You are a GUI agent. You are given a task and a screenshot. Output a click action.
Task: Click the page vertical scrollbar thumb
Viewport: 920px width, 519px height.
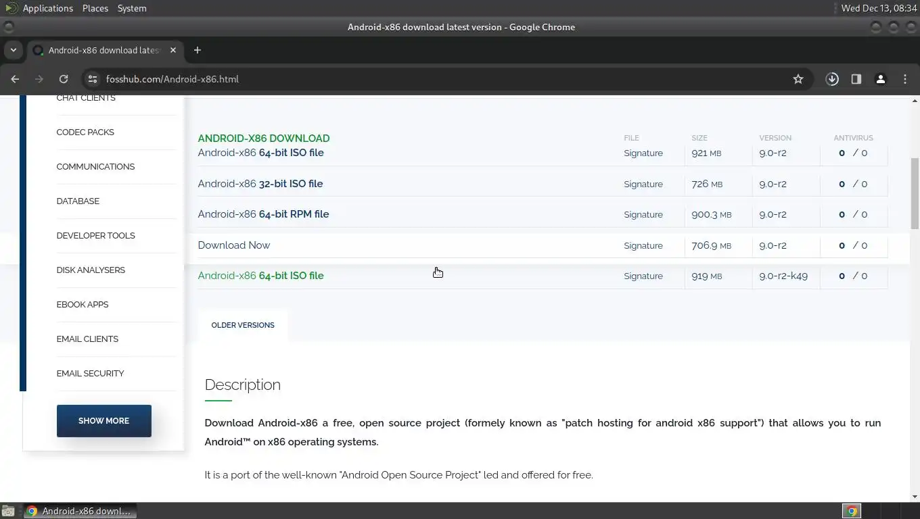[915, 193]
